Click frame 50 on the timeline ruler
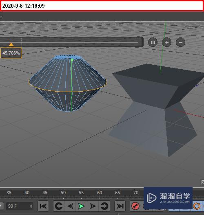Screen dimensions: 204x215 point(63,193)
